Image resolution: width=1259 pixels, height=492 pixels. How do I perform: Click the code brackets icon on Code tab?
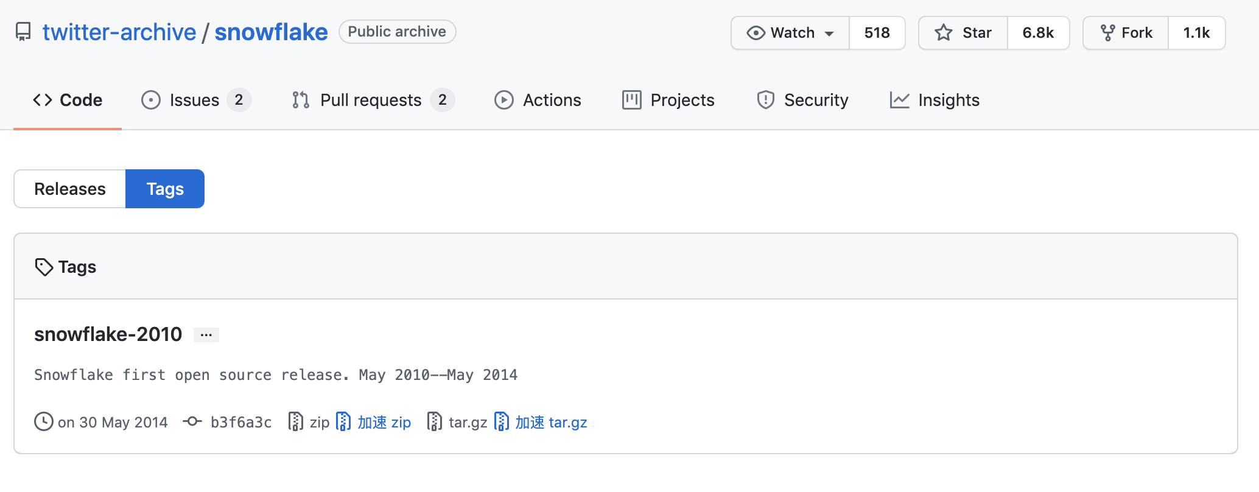(x=43, y=100)
